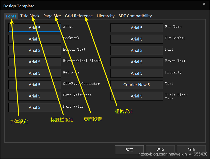Select the Grid Reference tab

[x=79, y=16]
